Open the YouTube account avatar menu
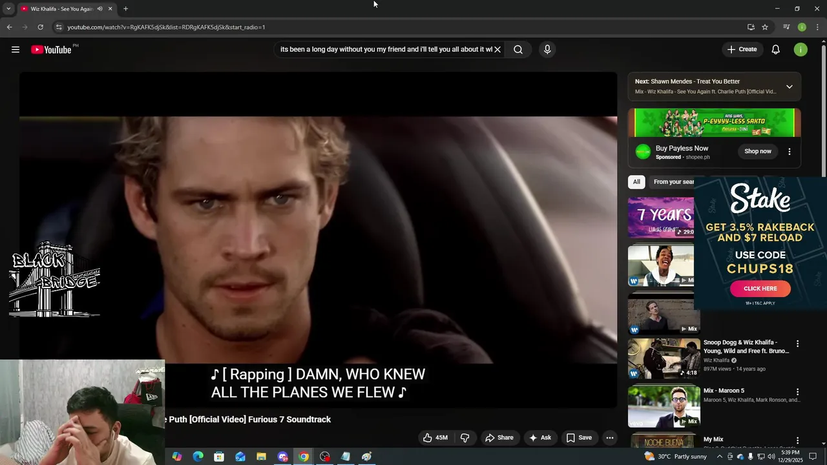Screen dimensions: 827x465 pos(801,50)
